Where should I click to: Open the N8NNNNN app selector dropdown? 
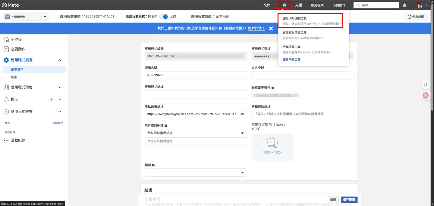point(26,17)
